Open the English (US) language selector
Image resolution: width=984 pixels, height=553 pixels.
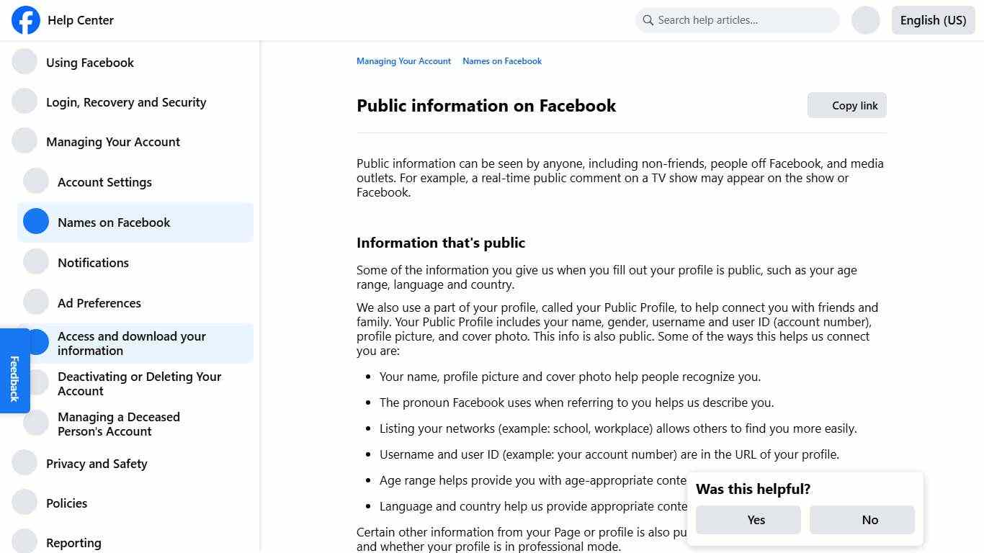tap(933, 20)
